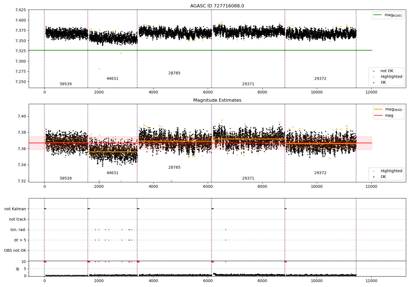This screenshot has height=287, width=410.
Task: Click the 7.38 tick on Magnitude Estimates axis
Action: point(22,133)
